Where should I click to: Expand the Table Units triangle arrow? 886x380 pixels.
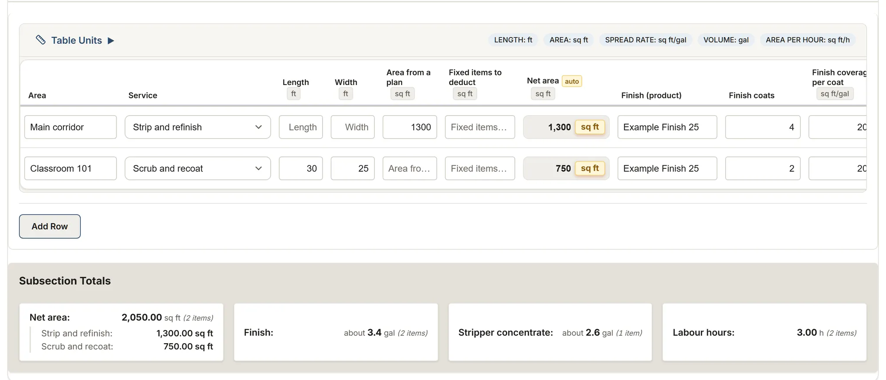(x=111, y=40)
